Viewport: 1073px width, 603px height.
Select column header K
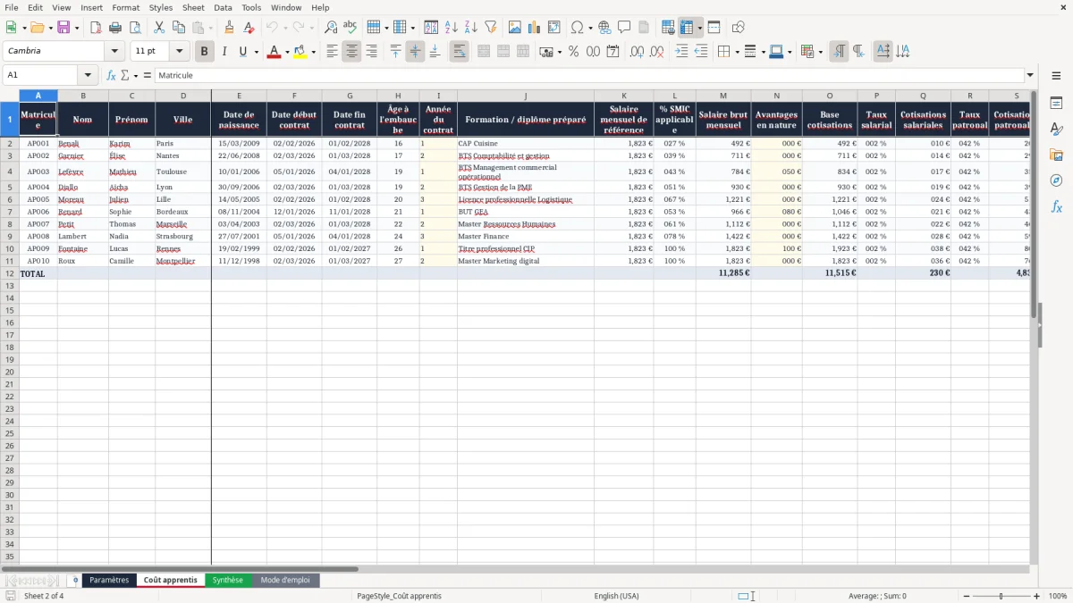tap(623, 96)
